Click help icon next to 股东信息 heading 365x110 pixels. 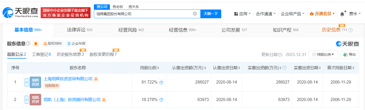coord(28,44)
